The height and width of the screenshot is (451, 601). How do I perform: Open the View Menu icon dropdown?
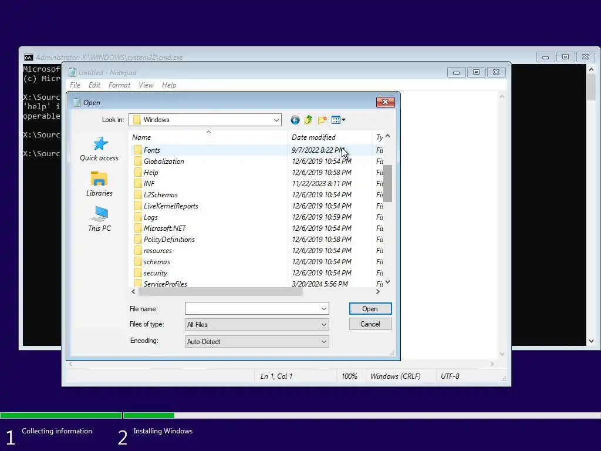coord(339,120)
